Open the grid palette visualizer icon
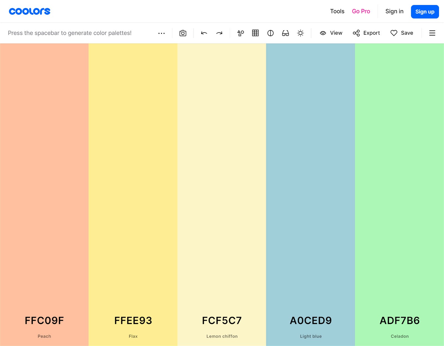444x346 pixels. tap(256, 33)
